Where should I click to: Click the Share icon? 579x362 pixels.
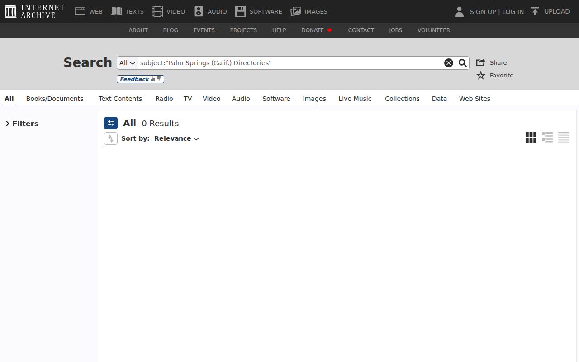[481, 62]
